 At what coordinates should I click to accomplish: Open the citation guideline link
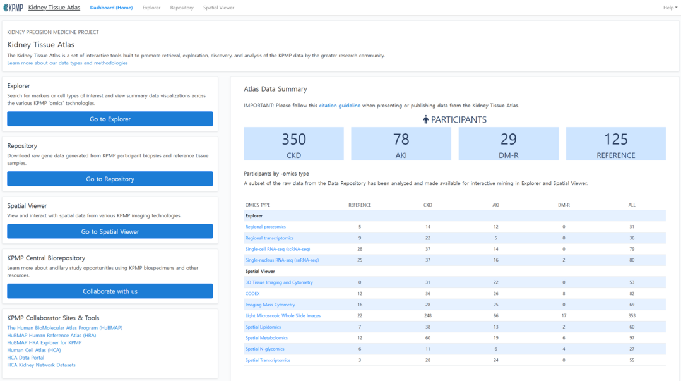coord(340,106)
